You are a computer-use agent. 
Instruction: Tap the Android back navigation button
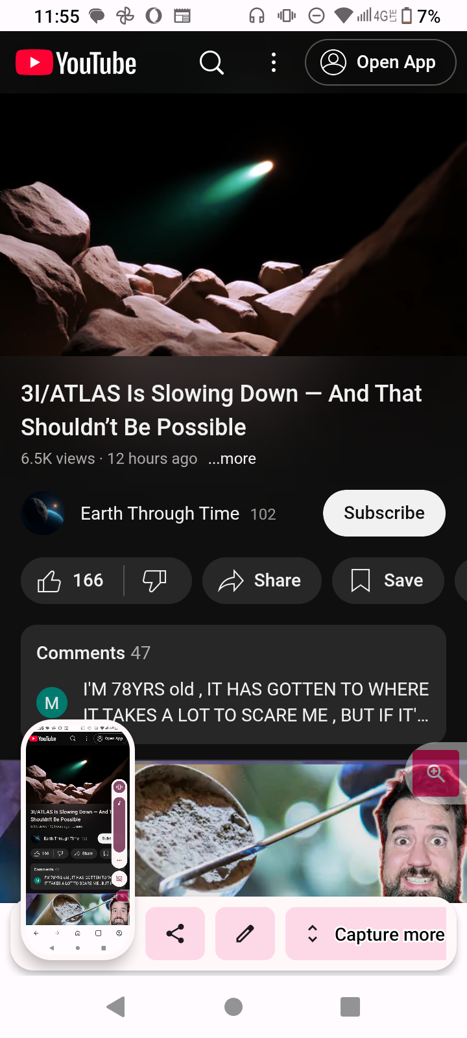116,1007
